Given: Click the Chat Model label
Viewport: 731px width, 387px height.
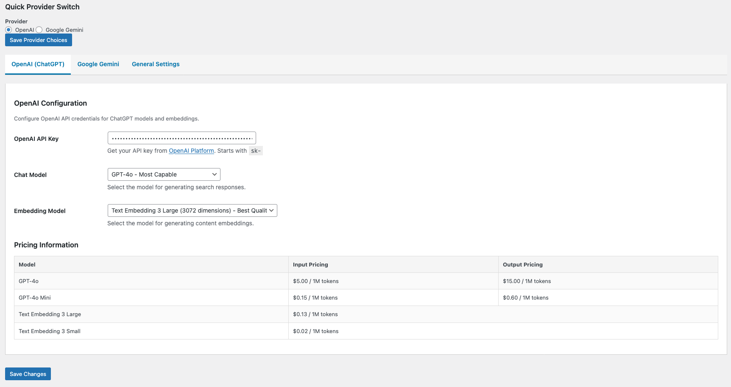Looking at the screenshot, I should tap(31, 175).
